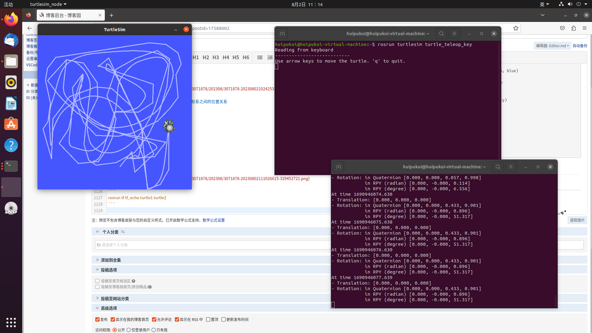Screen dimensions: 592x333
Task: Click the unordered list toolbar icon
Action: click(260, 57)
